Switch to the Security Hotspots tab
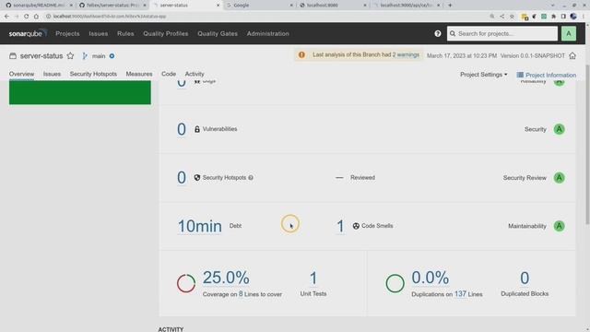 [x=93, y=74]
